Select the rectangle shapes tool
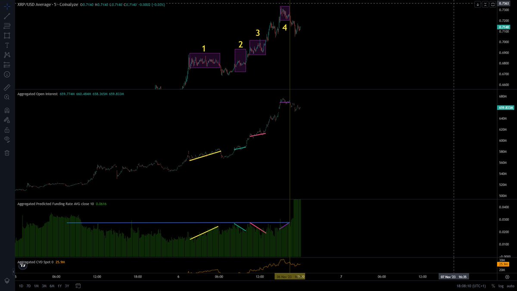The width and height of the screenshot is (517, 291). coord(7,35)
